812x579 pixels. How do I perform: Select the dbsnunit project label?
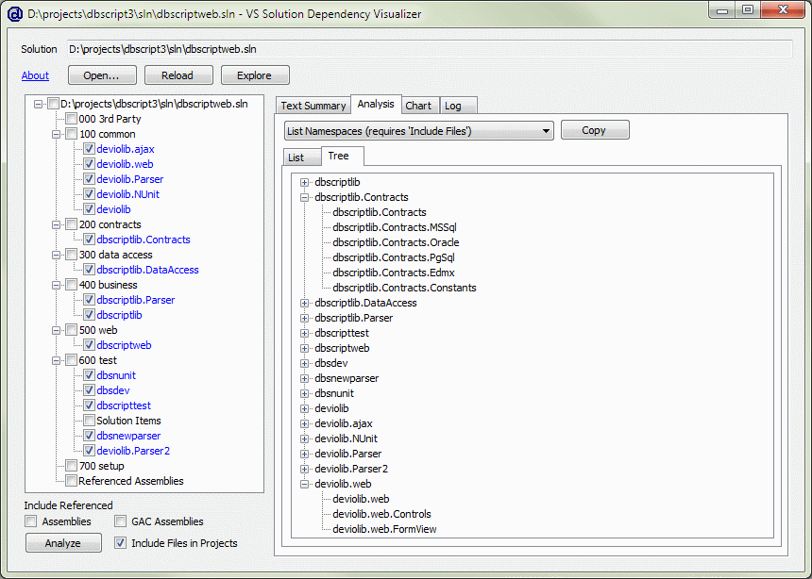[116, 375]
